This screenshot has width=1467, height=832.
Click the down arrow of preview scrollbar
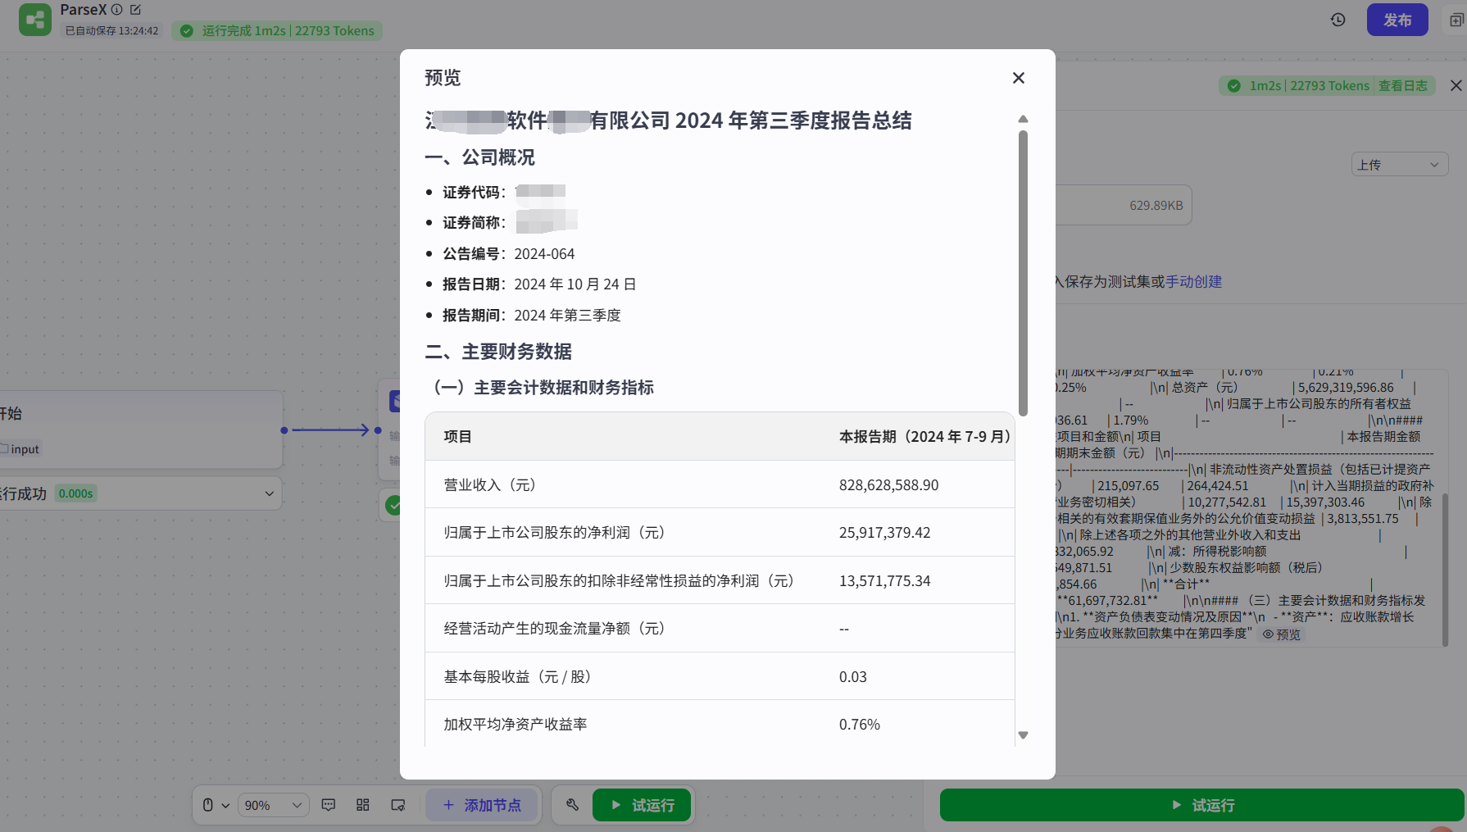click(1023, 735)
